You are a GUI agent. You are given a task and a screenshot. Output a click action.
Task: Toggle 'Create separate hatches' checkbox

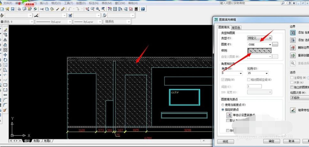(x=292, y=87)
